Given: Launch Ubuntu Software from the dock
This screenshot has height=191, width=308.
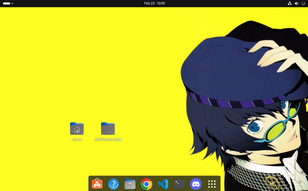Looking at the screenshot, I should point(97,184).
